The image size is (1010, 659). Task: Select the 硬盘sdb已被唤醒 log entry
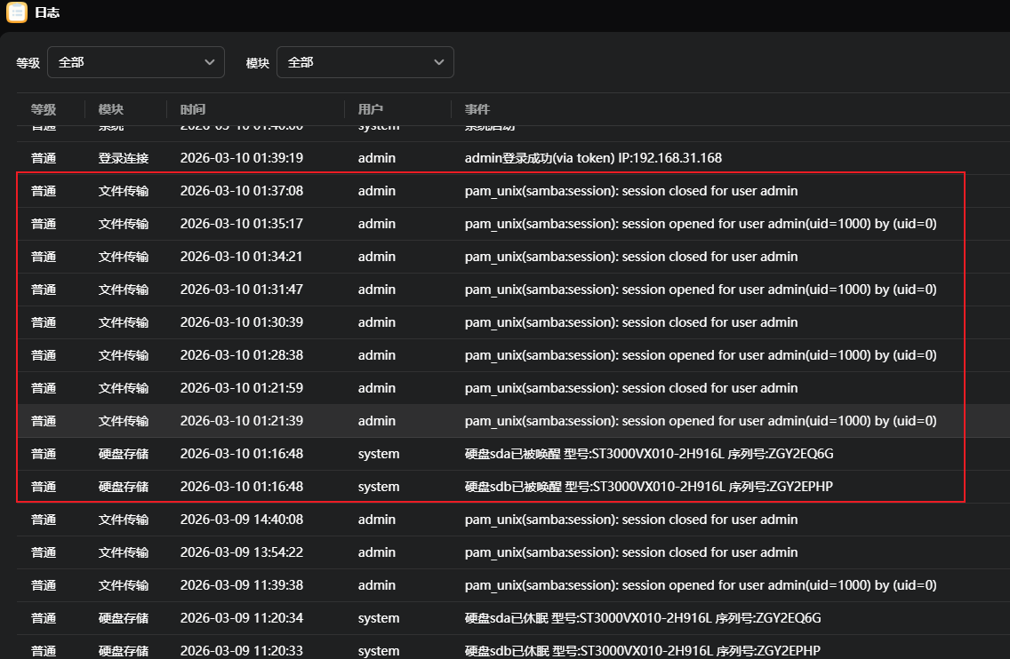(x=648, y=487)
